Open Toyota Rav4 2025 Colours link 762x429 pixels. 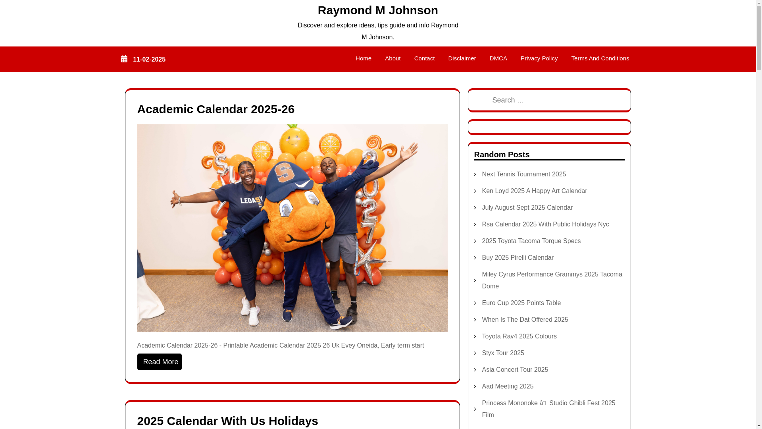tap(519, 336)
